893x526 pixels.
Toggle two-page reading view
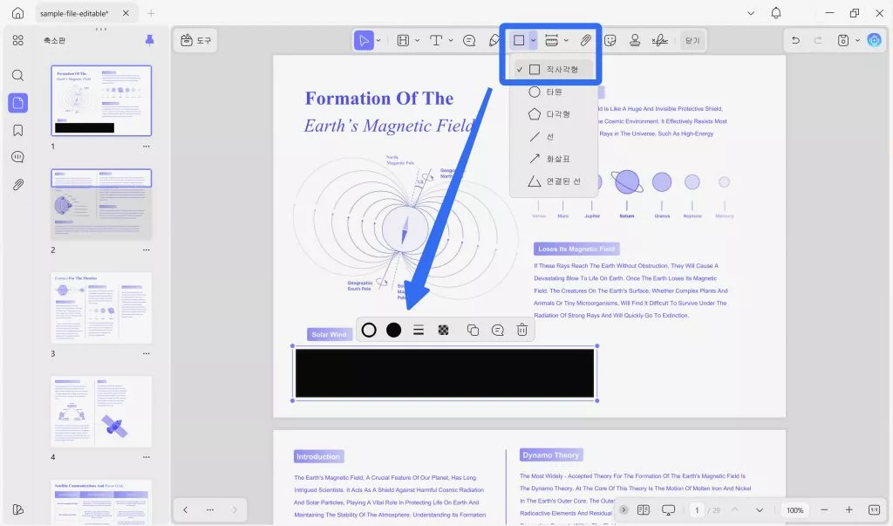[x=644, y=510]
